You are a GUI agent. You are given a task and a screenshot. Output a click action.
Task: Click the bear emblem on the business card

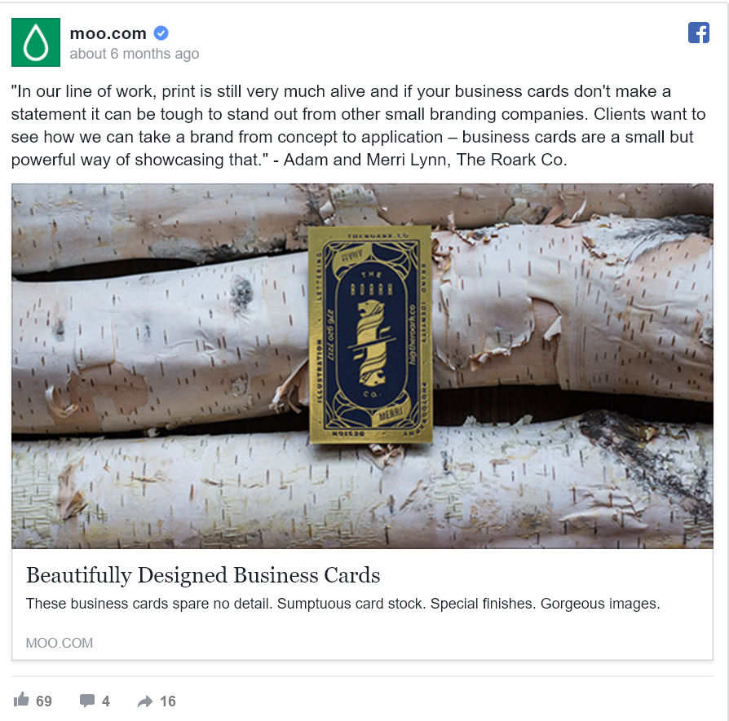[373, 343]
